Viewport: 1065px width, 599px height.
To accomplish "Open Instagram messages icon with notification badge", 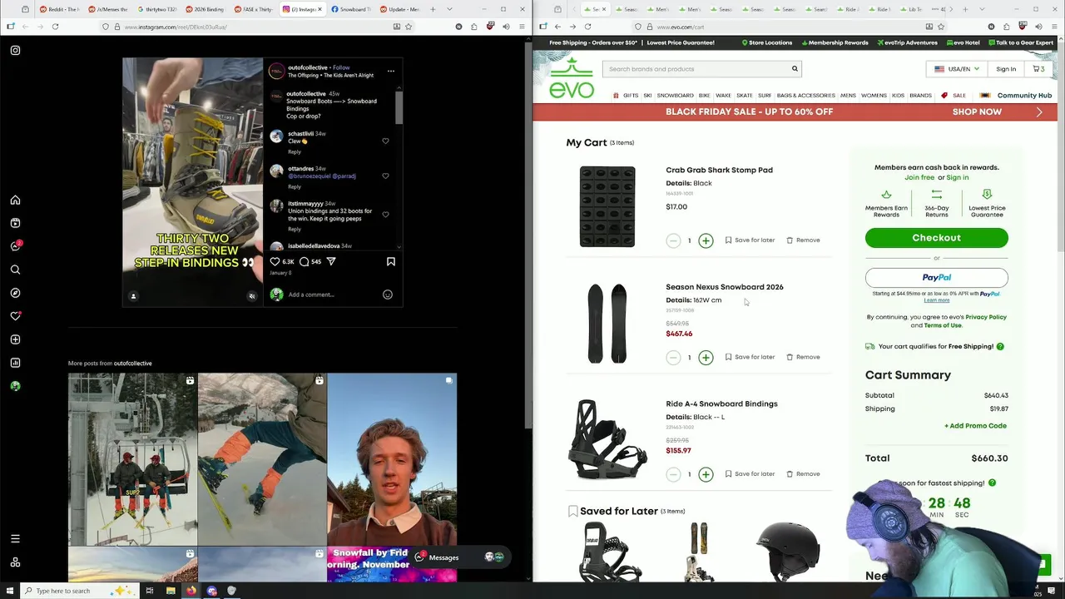I will (15, 246).
